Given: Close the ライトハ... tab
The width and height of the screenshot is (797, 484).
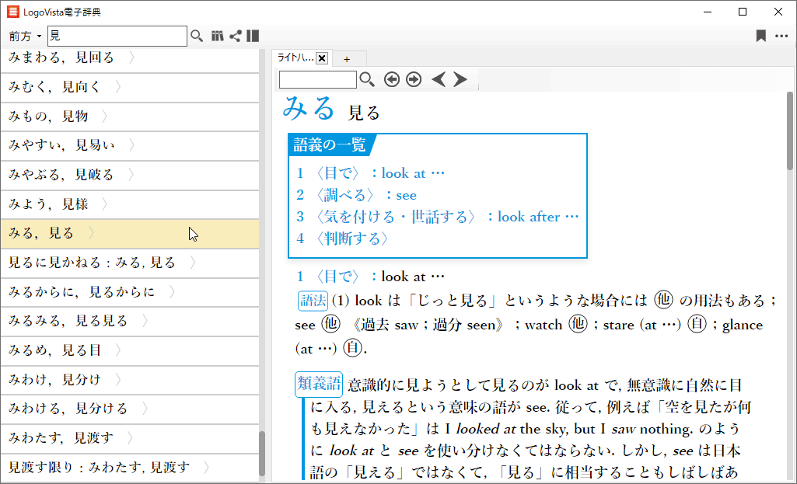Looking at the screenshot, I should point(322,58).
